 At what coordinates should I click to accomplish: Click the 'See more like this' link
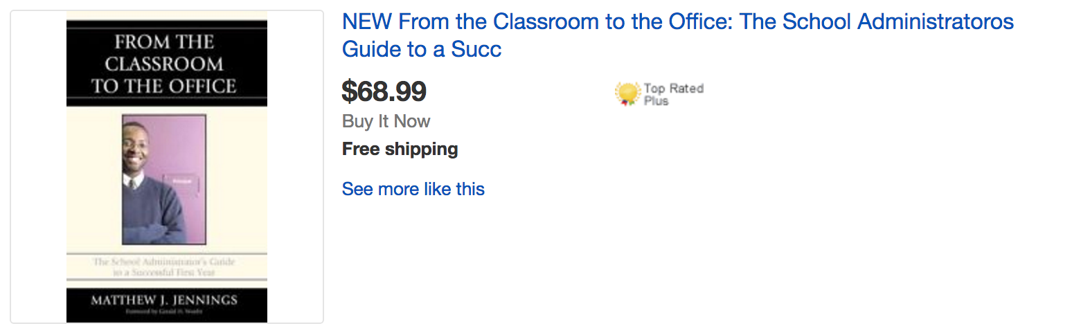pyautogui.click(x=413, y=189)
